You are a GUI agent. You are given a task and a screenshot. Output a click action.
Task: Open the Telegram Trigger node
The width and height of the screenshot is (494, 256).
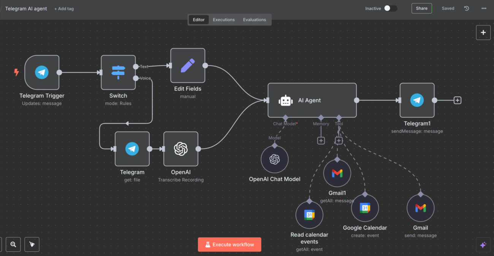pos(42,72)
